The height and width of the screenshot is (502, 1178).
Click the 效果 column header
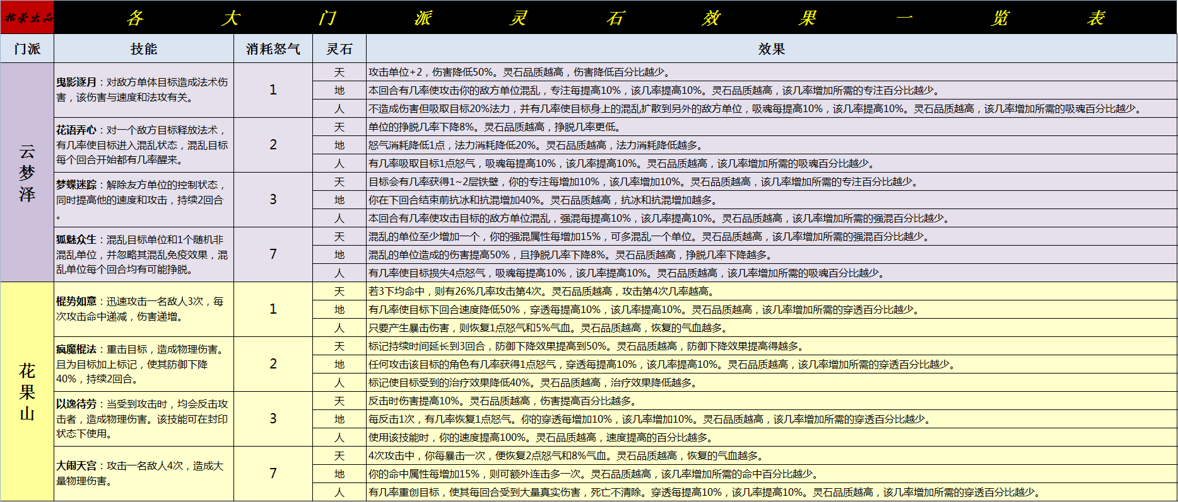pos(771,48)
